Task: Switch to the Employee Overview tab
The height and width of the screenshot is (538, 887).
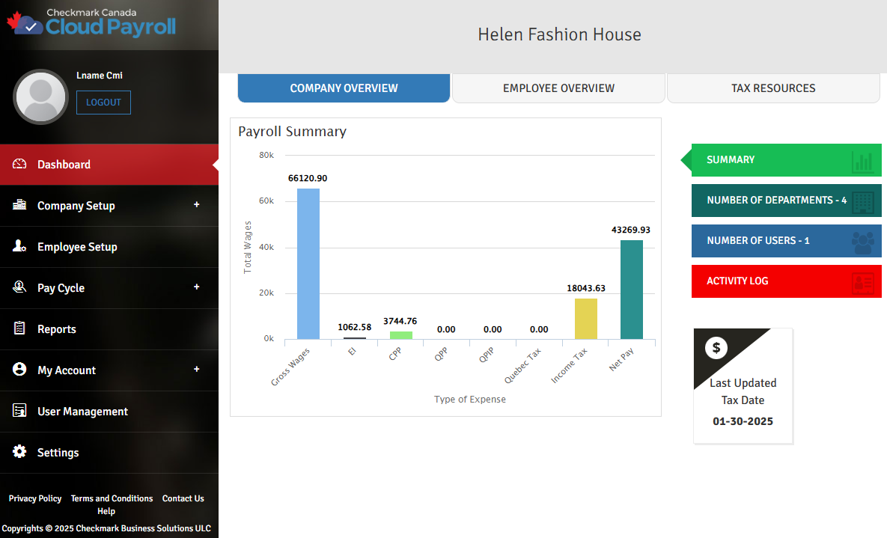Action: 558,88
